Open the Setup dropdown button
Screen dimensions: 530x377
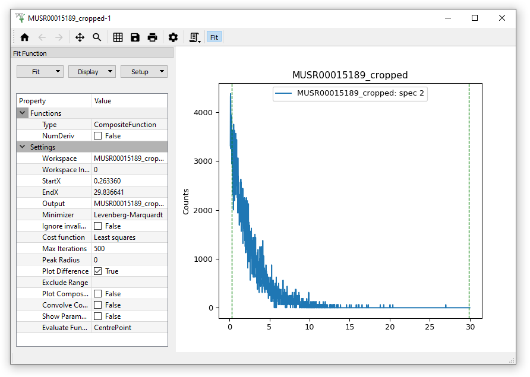(144, 72)
